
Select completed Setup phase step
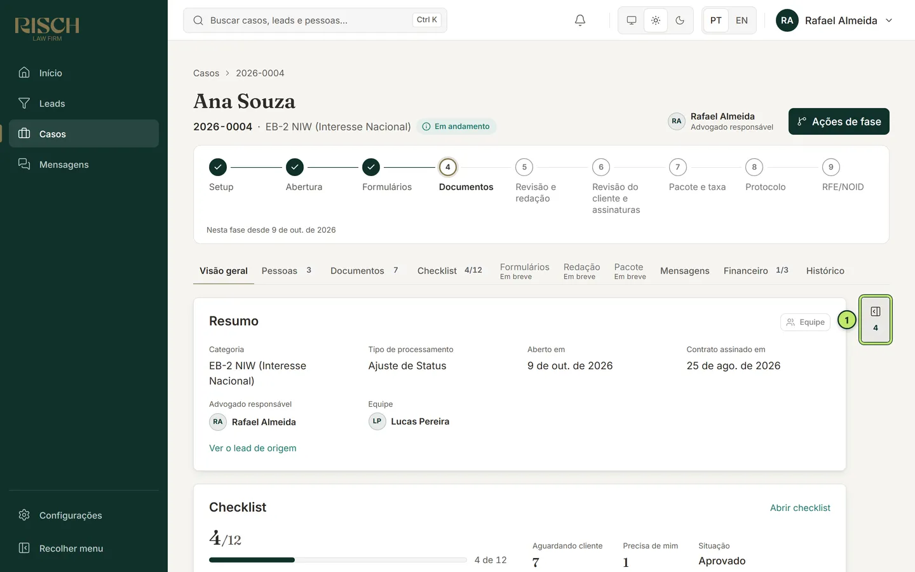pyautogui.click(x=218, y=167)
